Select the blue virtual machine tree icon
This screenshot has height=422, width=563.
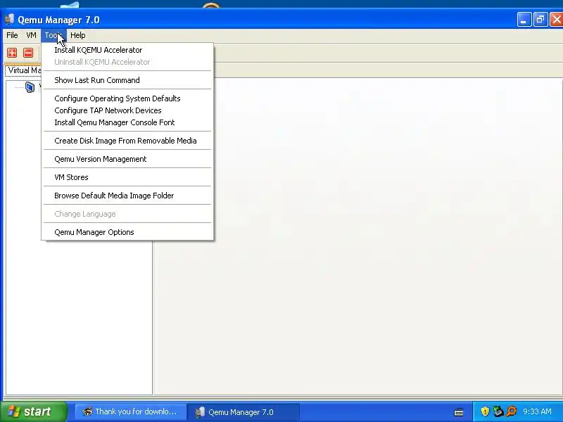point(30,87)
